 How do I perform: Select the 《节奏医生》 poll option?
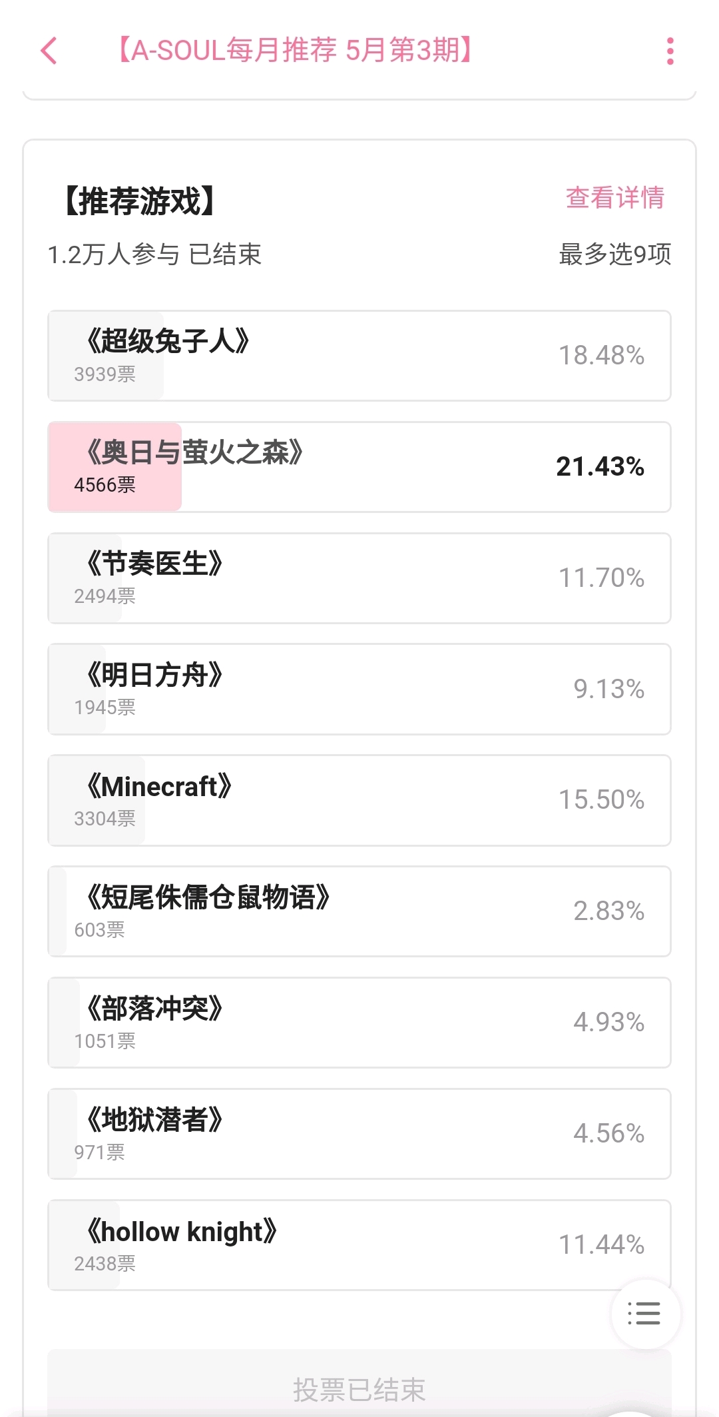pyautogui.click(x=359, y=578)
